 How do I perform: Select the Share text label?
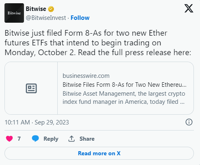(x=87, y=139)
